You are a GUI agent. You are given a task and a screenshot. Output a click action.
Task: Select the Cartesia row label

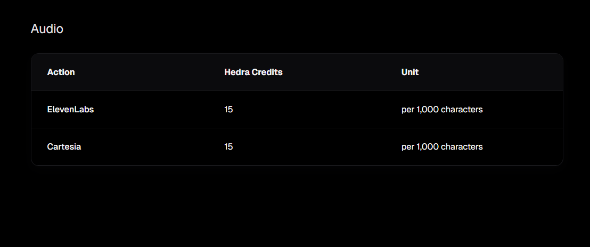pyautogui.click(x=64, y=147)
